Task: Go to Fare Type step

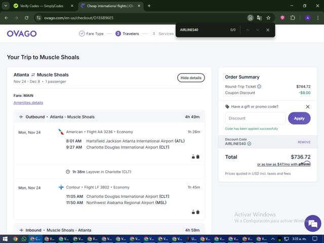Action: point(91,33)
